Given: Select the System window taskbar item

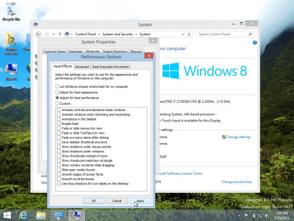Looking at the screenshot, I should tap(77, 215).
